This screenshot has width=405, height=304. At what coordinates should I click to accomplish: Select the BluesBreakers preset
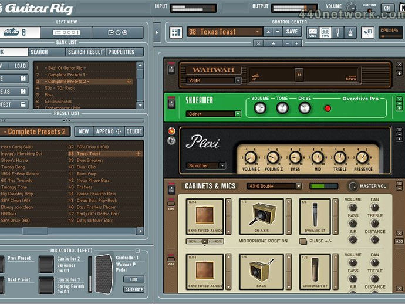pos(90,160)
